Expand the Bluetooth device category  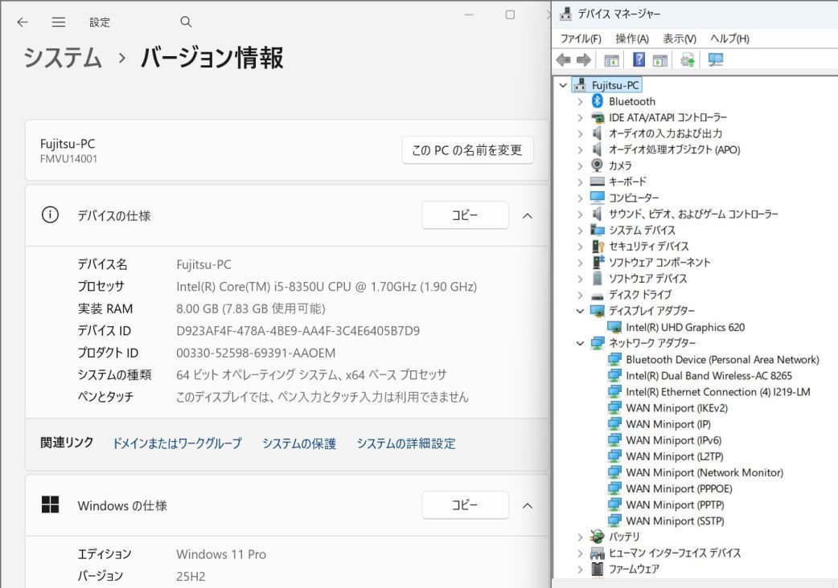tap(581, 101)
